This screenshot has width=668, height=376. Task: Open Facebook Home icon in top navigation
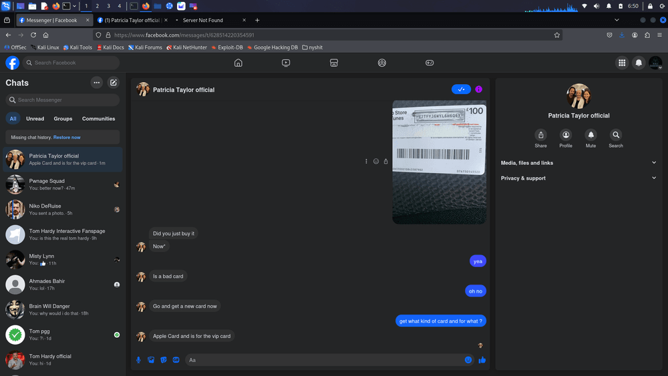coord(238,63)
